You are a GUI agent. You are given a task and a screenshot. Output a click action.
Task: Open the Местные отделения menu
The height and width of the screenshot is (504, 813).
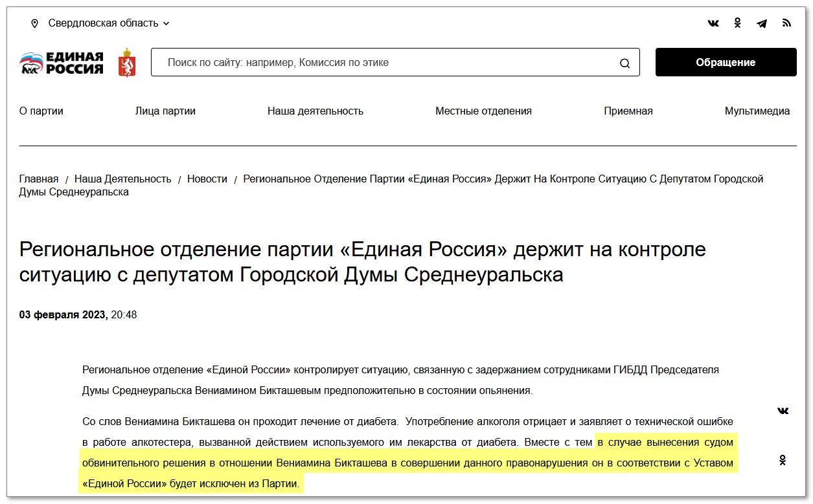coord(483,111)
